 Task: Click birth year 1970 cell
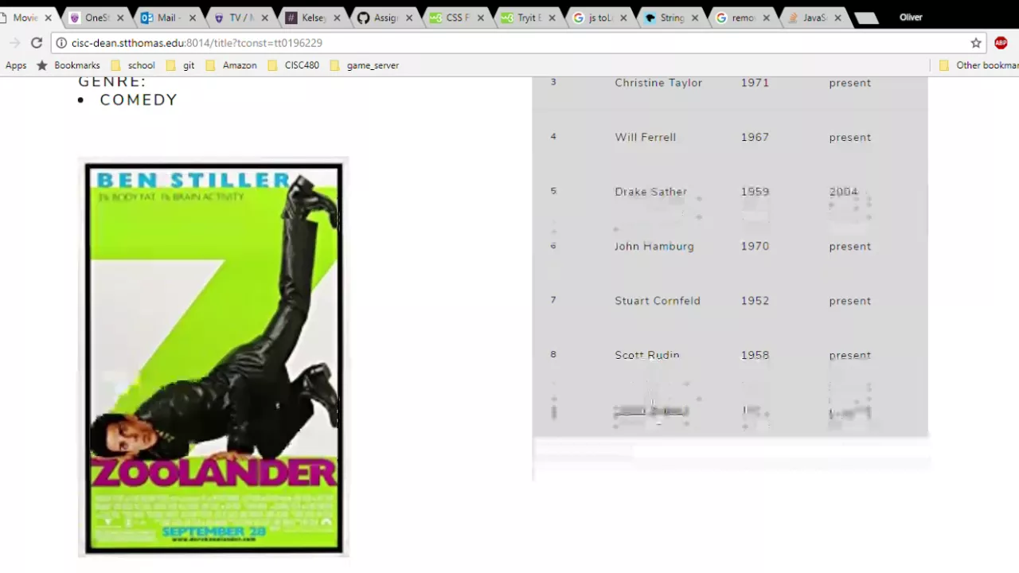coord(755,246)
